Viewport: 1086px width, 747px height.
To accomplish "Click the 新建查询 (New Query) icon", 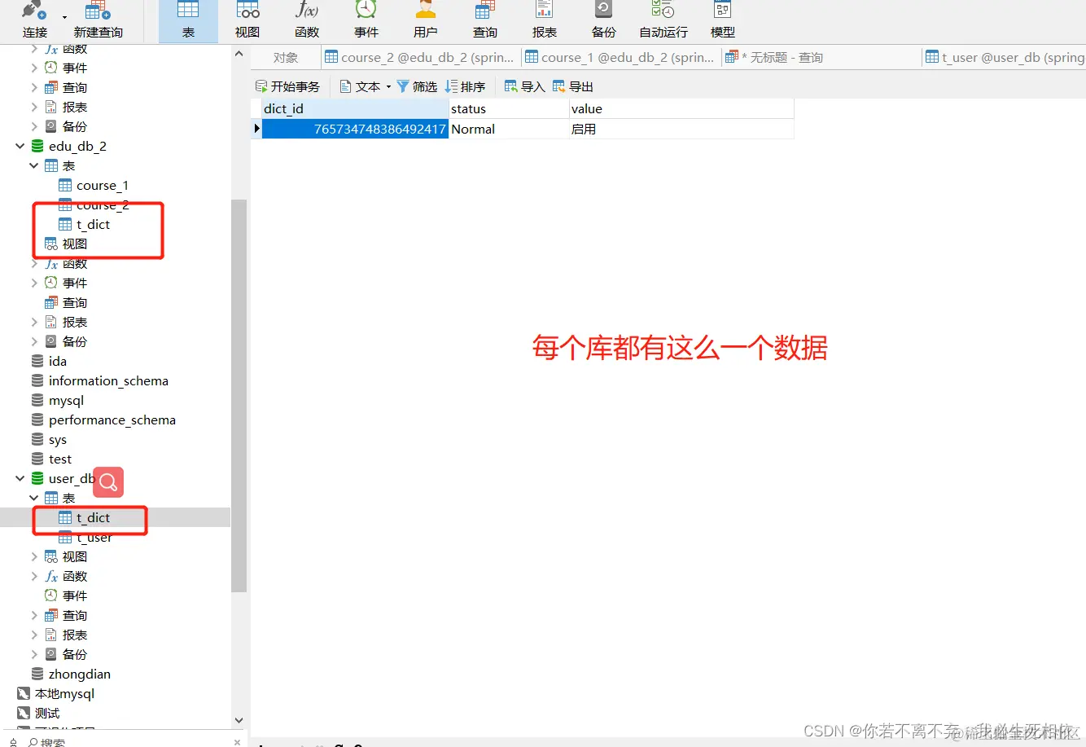I will (97, 20).
